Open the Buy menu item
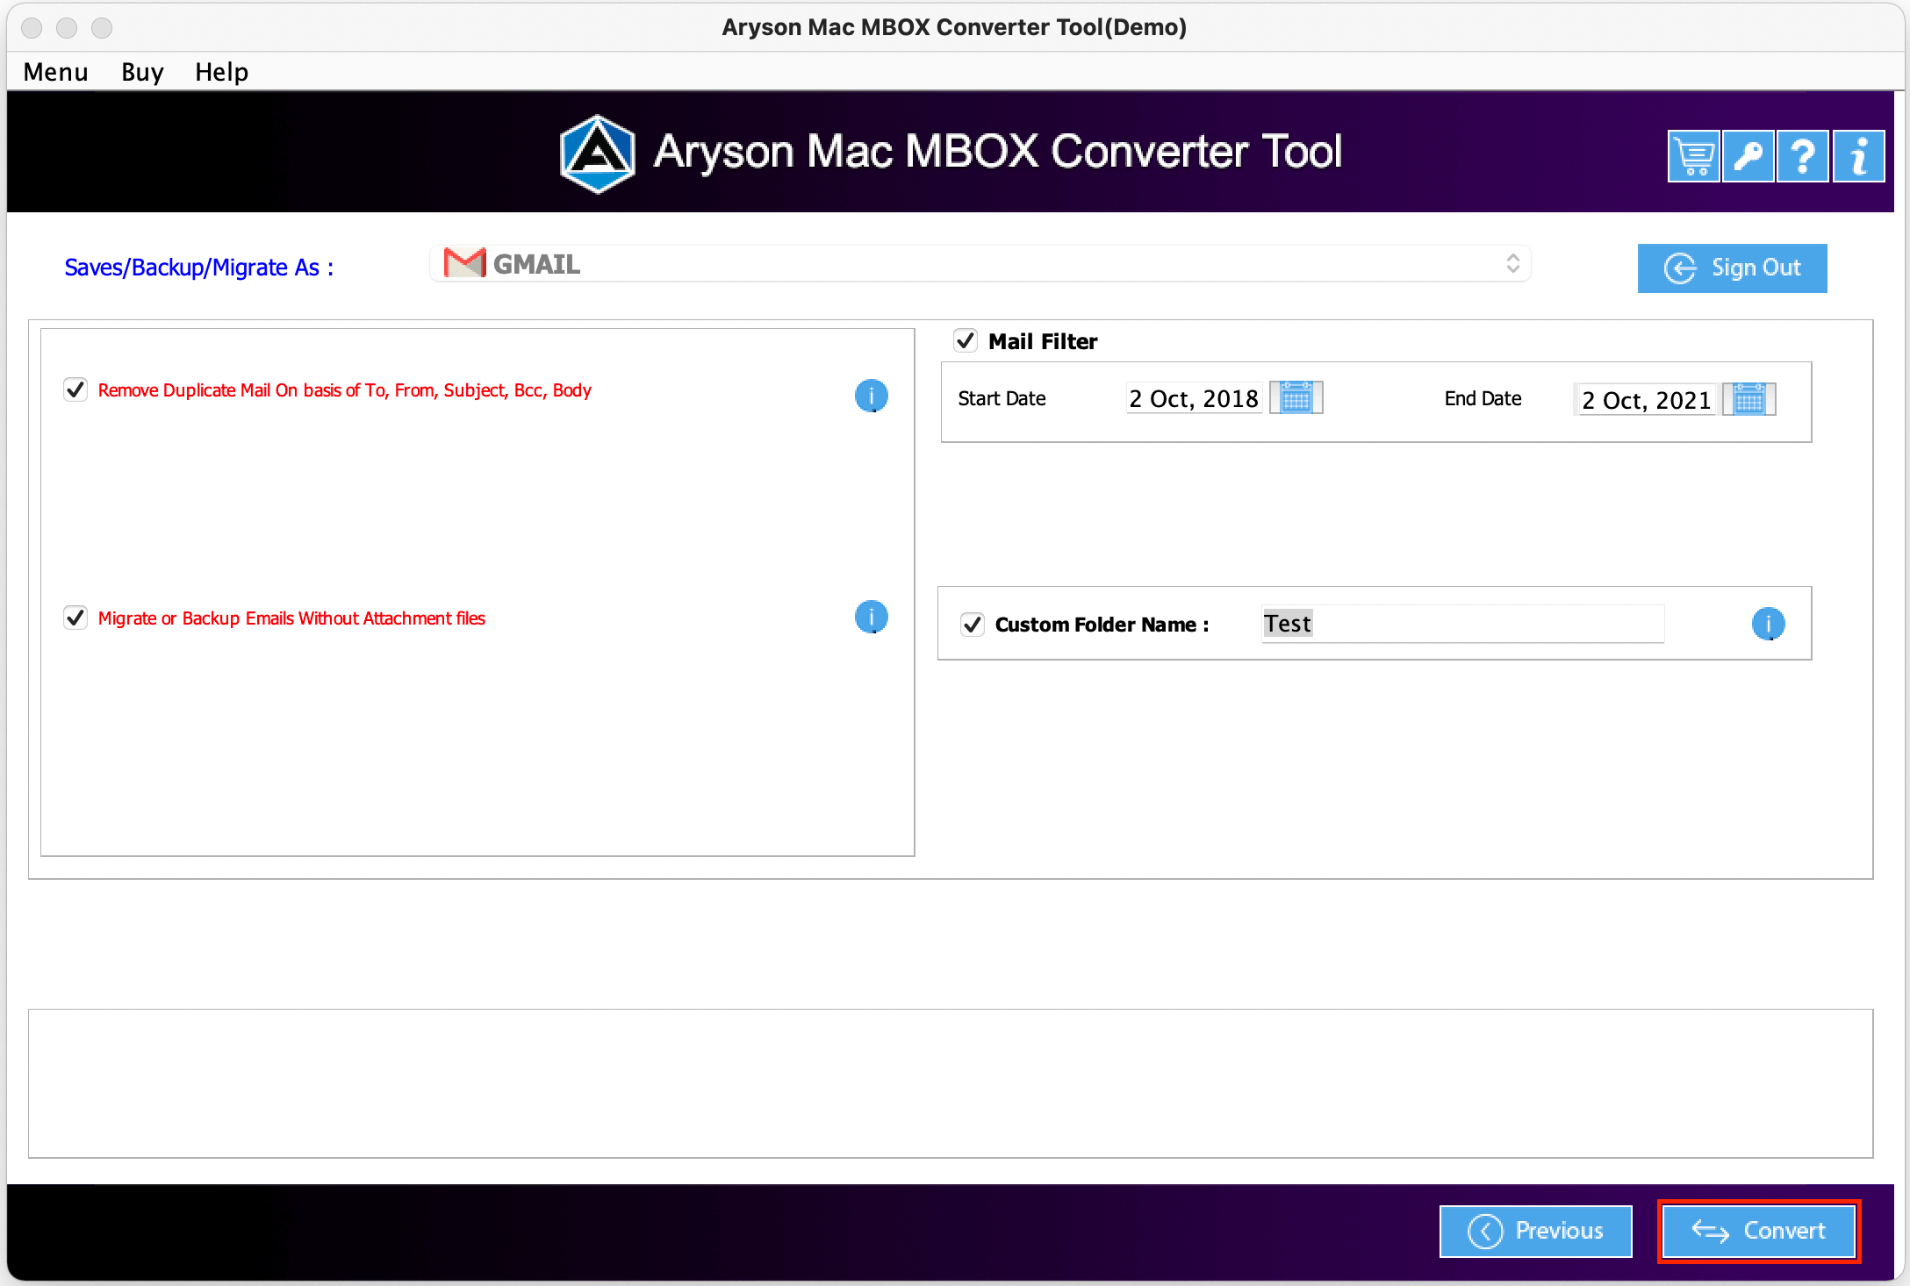Viewport: 1910px width, 1286px height. [x=140, y=68]
